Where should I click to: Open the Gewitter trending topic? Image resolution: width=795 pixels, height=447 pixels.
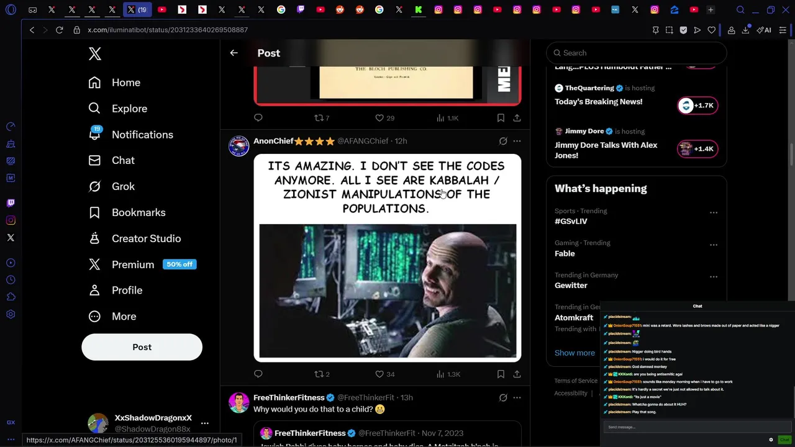[571, 286]
